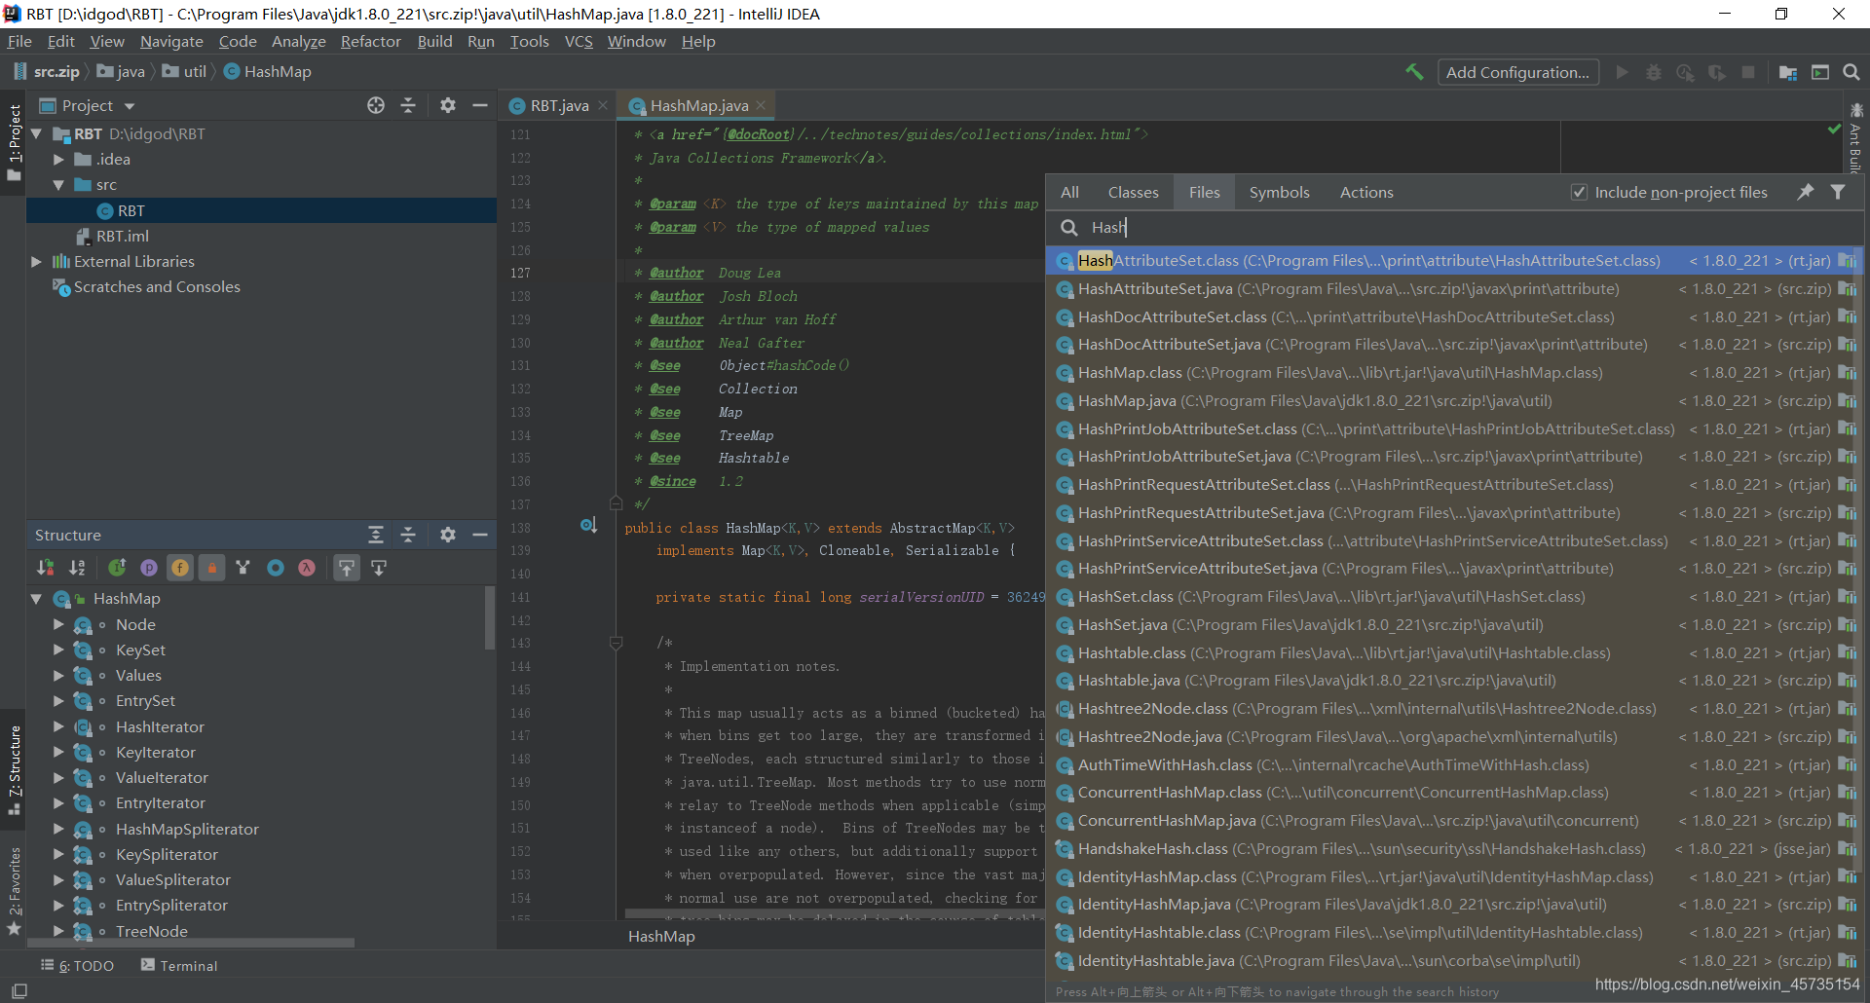Open the VCS menu

click(579, 41)
